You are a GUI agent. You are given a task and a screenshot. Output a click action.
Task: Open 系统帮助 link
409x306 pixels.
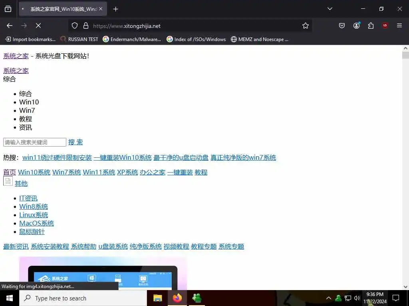pos(84,246)
